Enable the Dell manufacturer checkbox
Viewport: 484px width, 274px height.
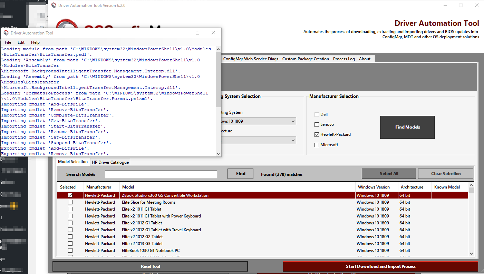316,114
